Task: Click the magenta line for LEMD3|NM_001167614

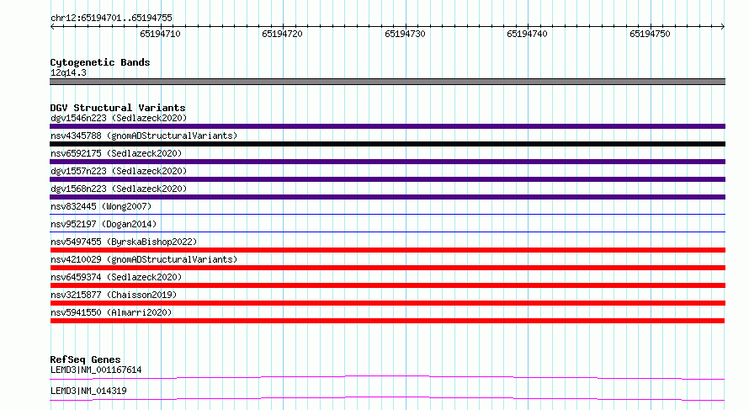Action: pos(387,377)
